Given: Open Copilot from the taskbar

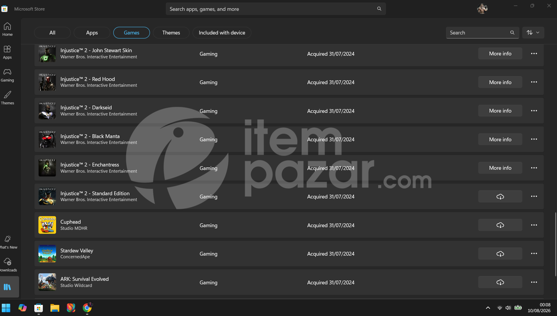Looking at the screenshot, I should coord(22,308).
